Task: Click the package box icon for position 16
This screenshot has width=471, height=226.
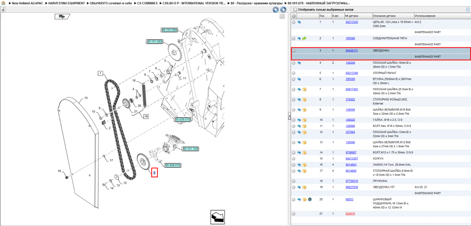Action: point(304,165)
